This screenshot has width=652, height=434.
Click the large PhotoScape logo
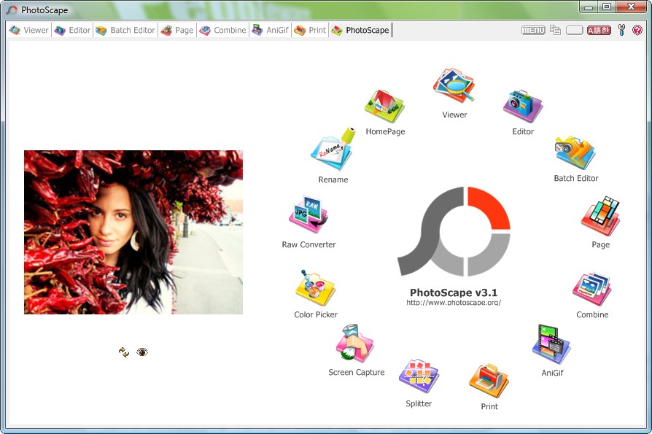[x=454, y=231]
